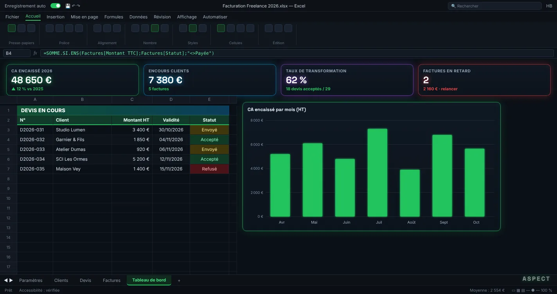Select the validity date 06/11/2026
Screen dimensions: 557x294
coord(171,149)
